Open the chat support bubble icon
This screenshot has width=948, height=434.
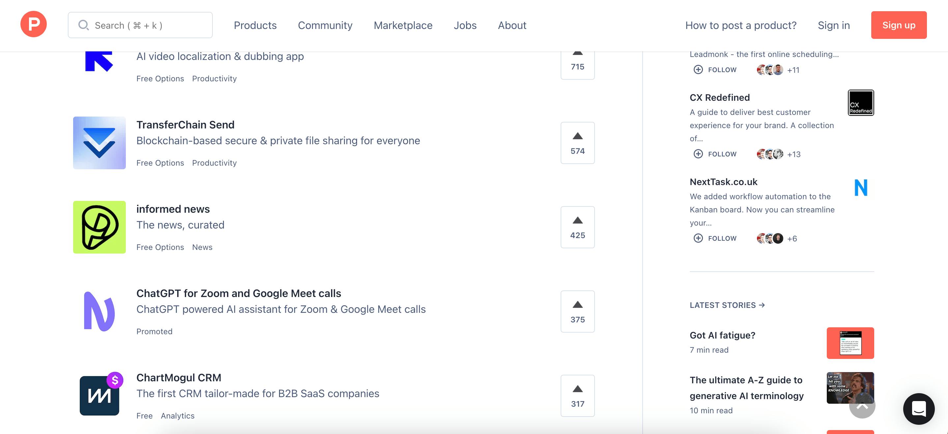pos(919,409)
